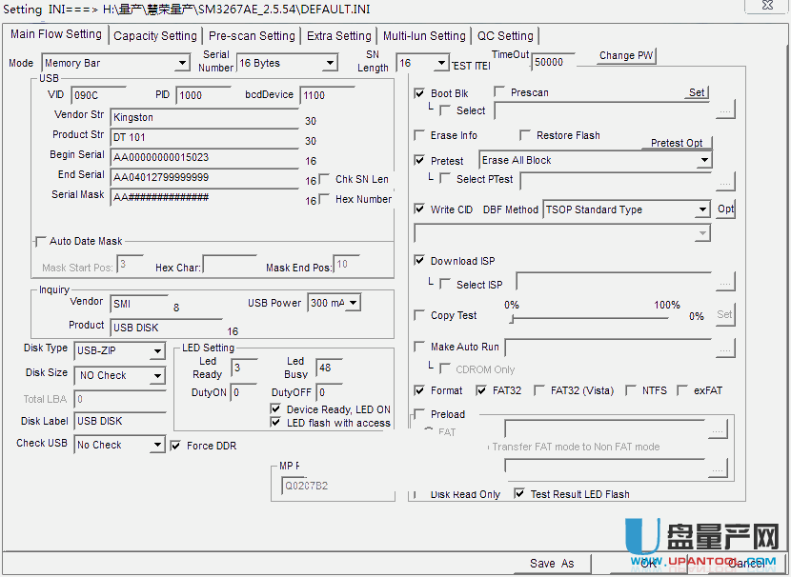This screenshot has width=791, height=577.
Task: Expand the USB Power dropdown
Action: [x=353, y=303]
